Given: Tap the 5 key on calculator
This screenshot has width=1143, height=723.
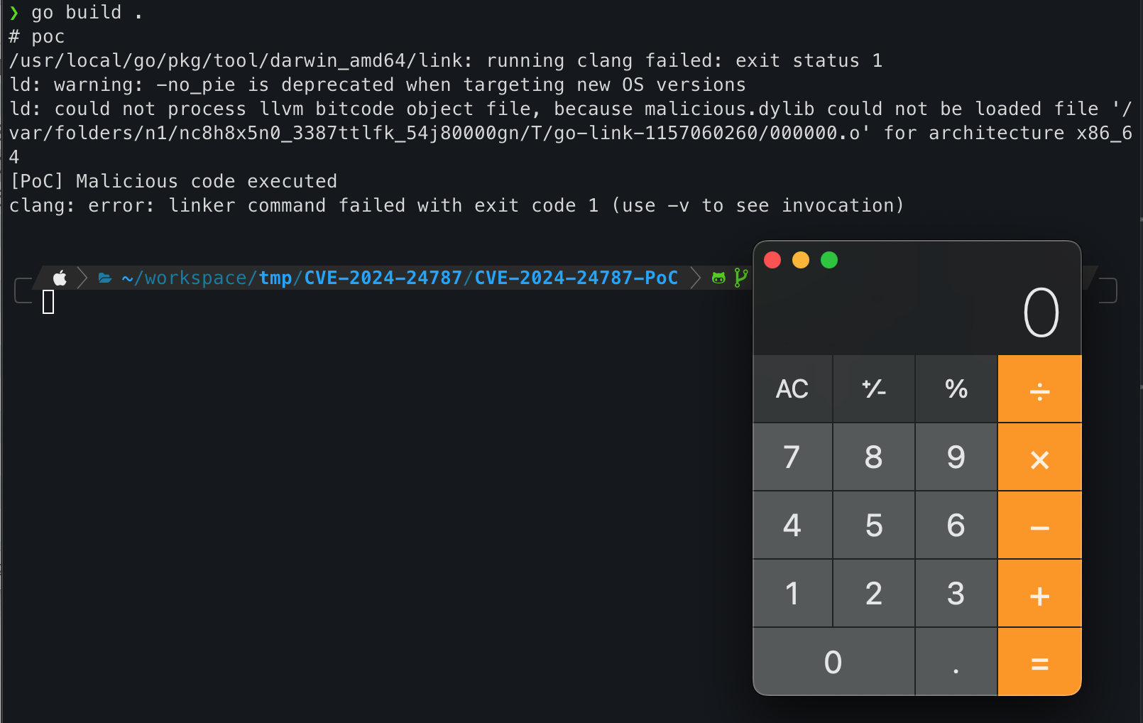Looking at the screenshot, I should (x=874, y=526).
